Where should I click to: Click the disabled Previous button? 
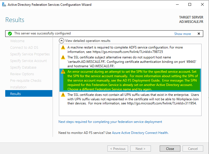point(118,148)
